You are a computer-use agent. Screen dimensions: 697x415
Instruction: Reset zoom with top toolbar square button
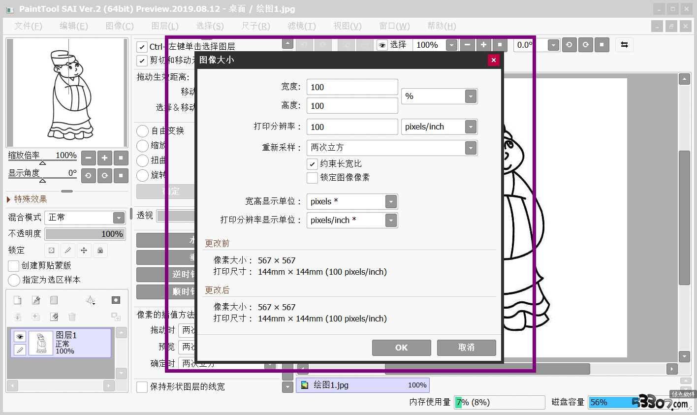tap(500, 45)
